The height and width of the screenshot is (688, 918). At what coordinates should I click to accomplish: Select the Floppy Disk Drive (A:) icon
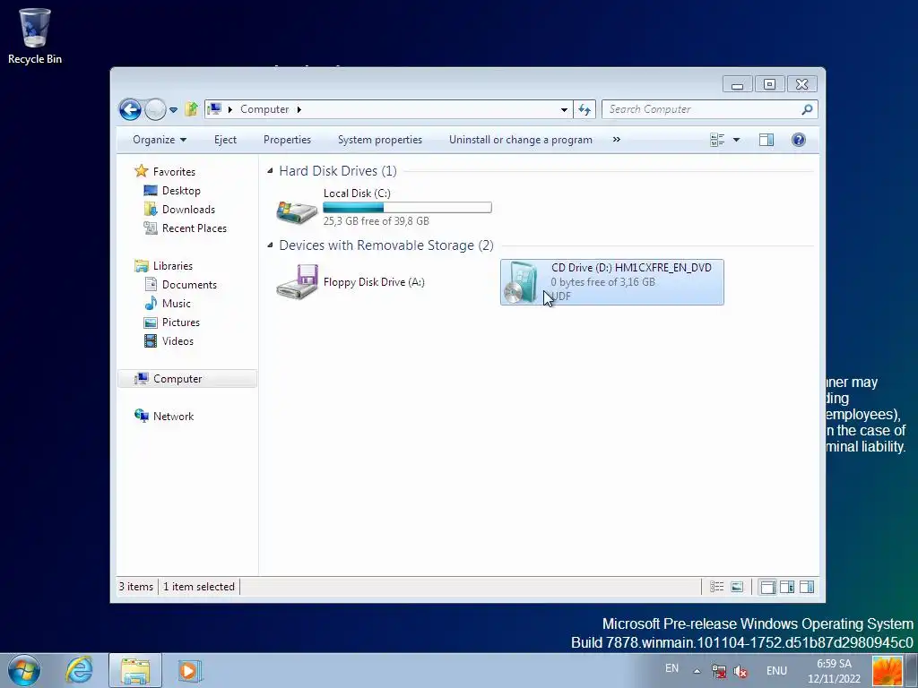298,282
